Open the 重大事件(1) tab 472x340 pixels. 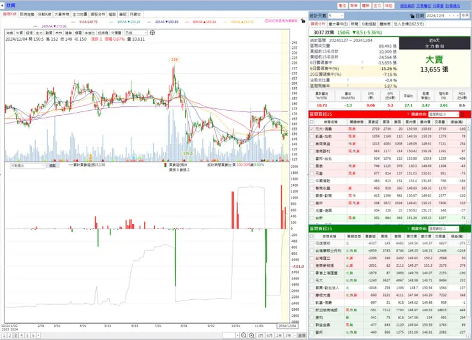[x=338, y=24]
